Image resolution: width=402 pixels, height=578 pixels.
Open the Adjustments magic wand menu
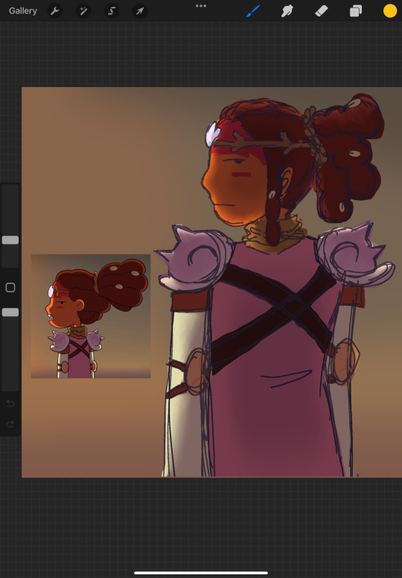(x=83, y=11)
